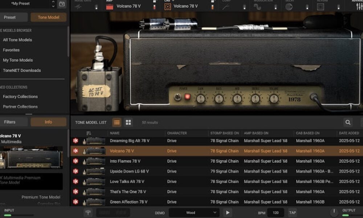Screen dimensions: 363x218
Task: Click the amp's Bass knob
Action: click(219, 99)
